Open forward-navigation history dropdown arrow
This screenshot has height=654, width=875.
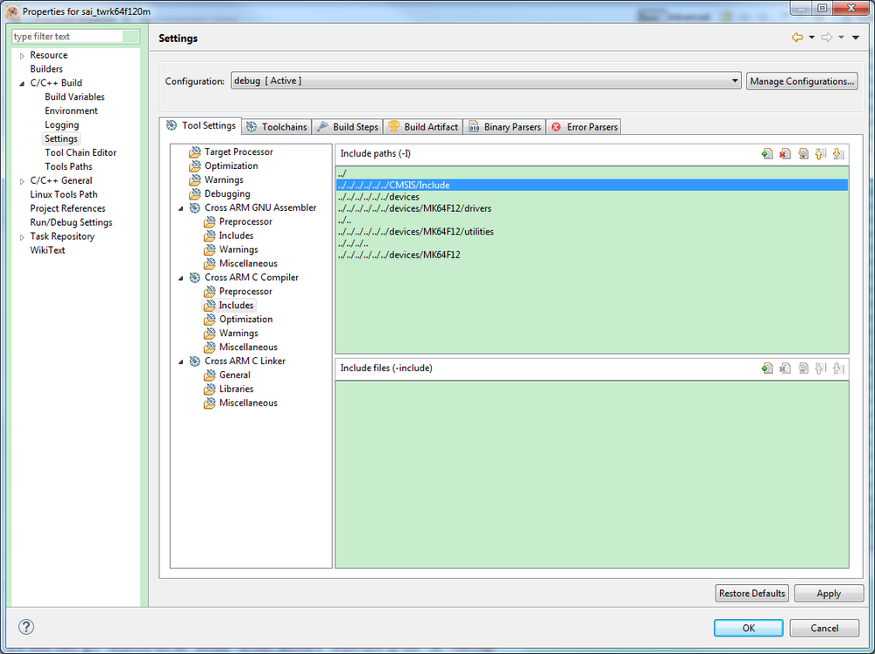841,38
